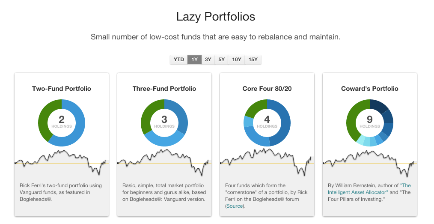Open the Three-Fund Portfolio title
434x224 pixels.
coord(164,89)
